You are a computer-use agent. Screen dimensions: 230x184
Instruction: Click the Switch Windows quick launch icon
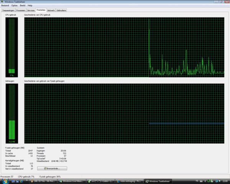point(18,181)
